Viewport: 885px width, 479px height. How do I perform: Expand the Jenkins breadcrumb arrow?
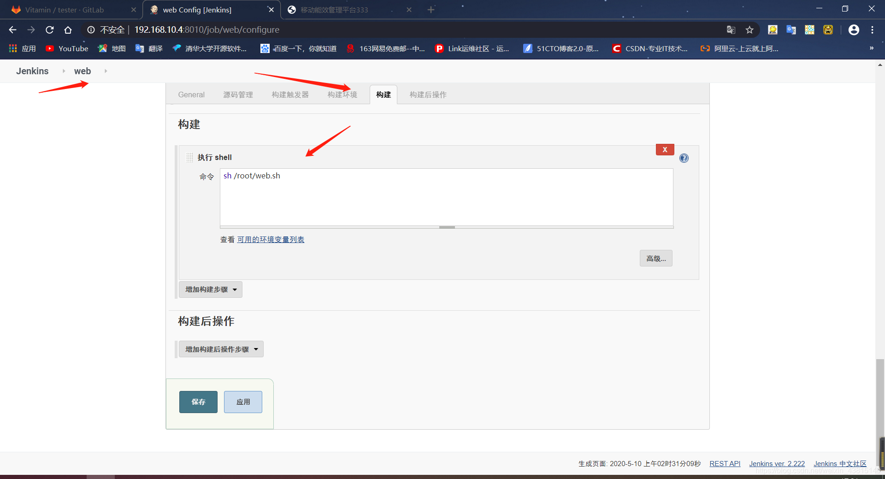64,71
